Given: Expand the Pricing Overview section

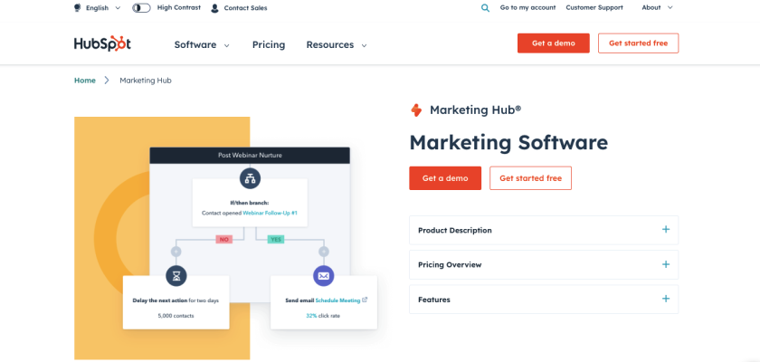Looking at the screenshot, I should tap(666, 264).
